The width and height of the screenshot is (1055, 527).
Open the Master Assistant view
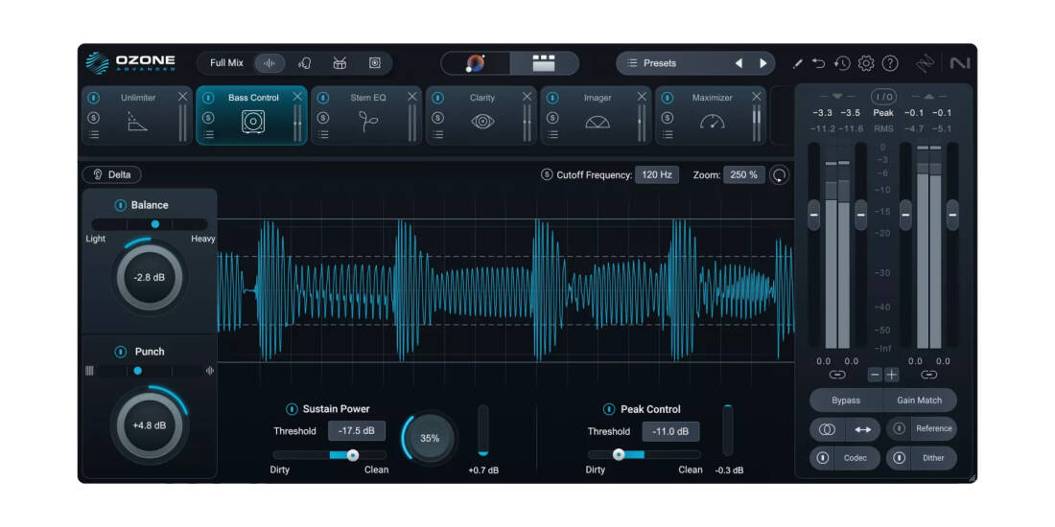[476, 63]
